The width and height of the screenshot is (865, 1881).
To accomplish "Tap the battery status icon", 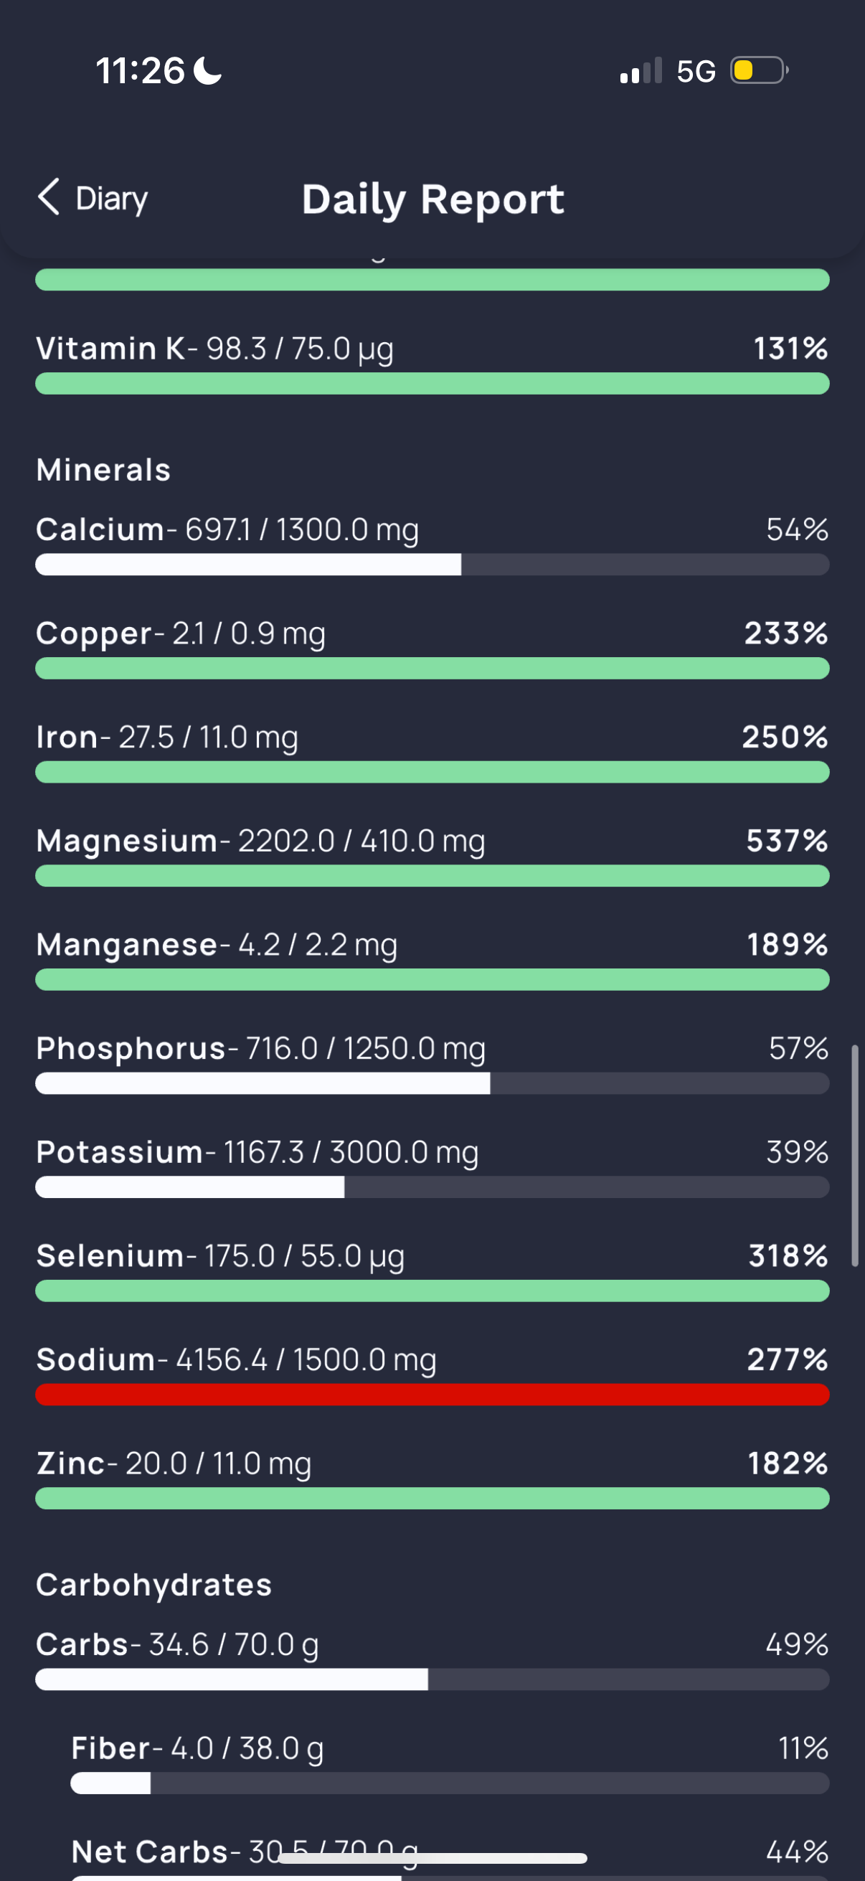I will [x=758, y=71].
